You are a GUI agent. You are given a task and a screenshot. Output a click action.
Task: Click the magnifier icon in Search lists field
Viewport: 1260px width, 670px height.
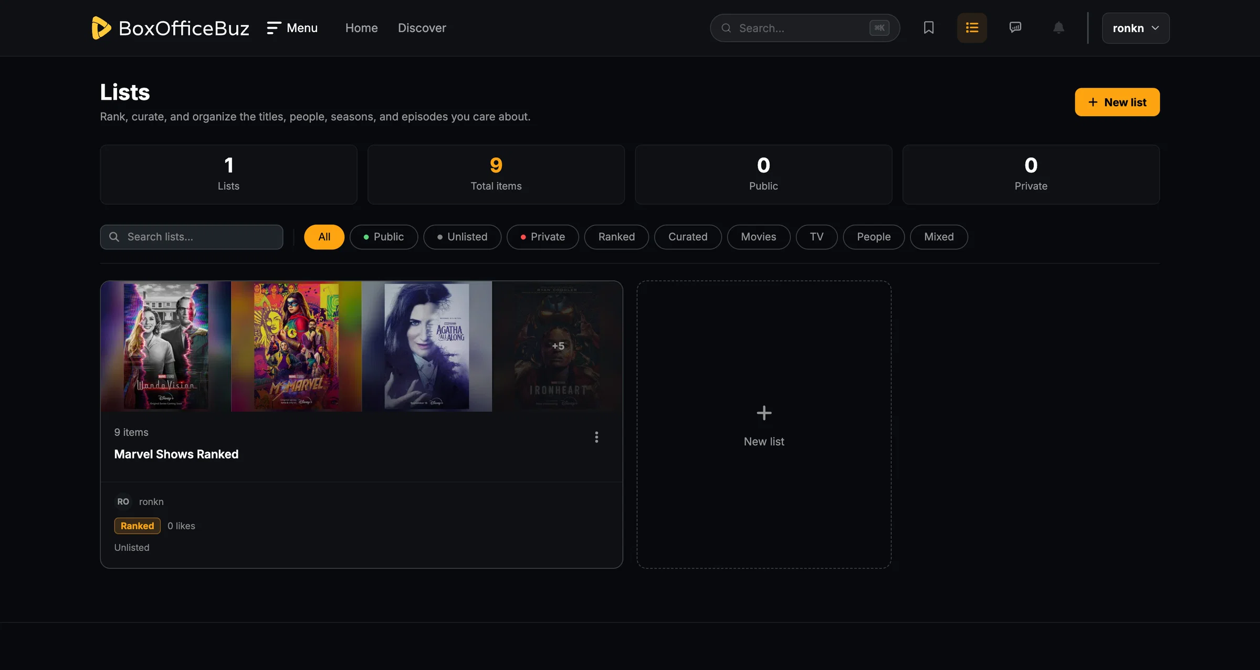(x=114, y=237)
